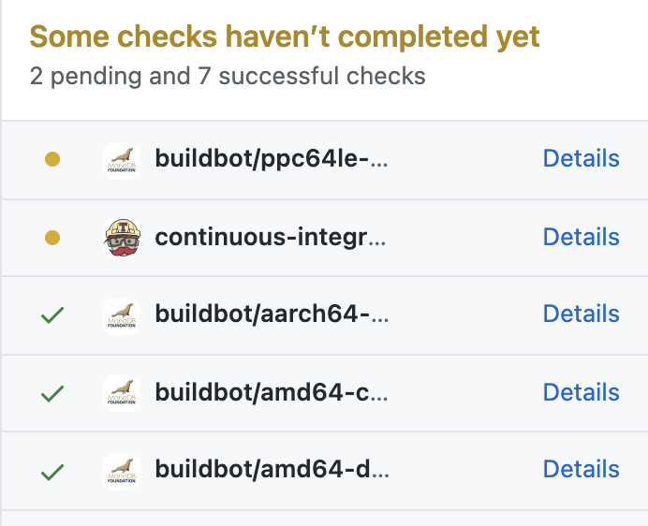Click the green checkmark for buildbot/aarch64
Image resolution: width=648 pixels, height=526 pixels.
pyautogui.click(x=52, y=314)
